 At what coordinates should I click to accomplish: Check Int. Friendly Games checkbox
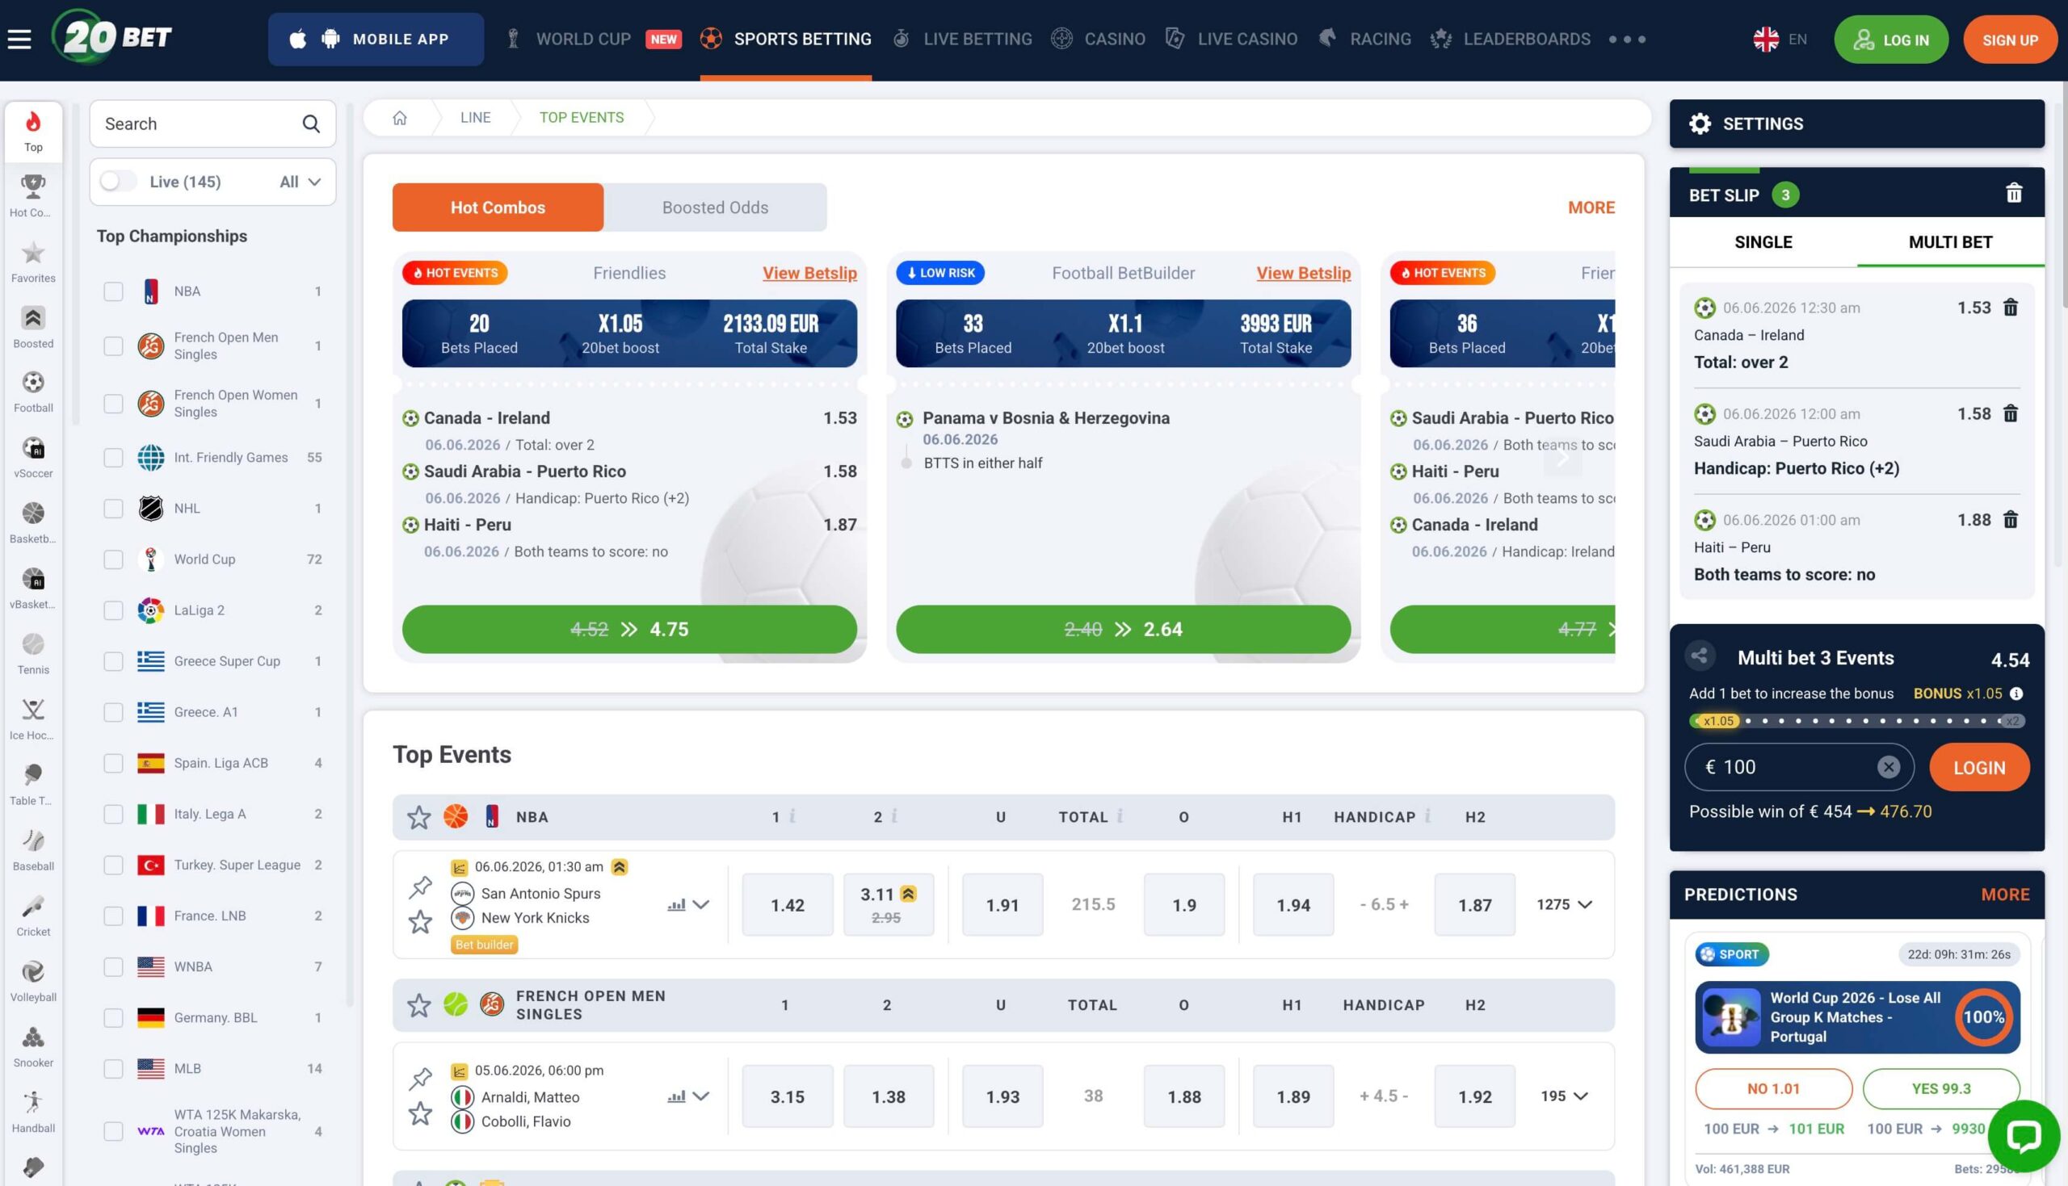(113, 458)
